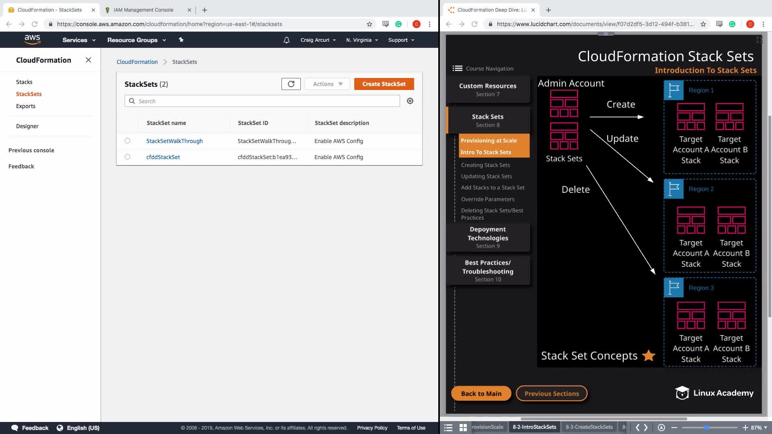Screen dimensions: 772x434
Task: Open the StackSetWalkThrough link
Action: pos(174,141)
